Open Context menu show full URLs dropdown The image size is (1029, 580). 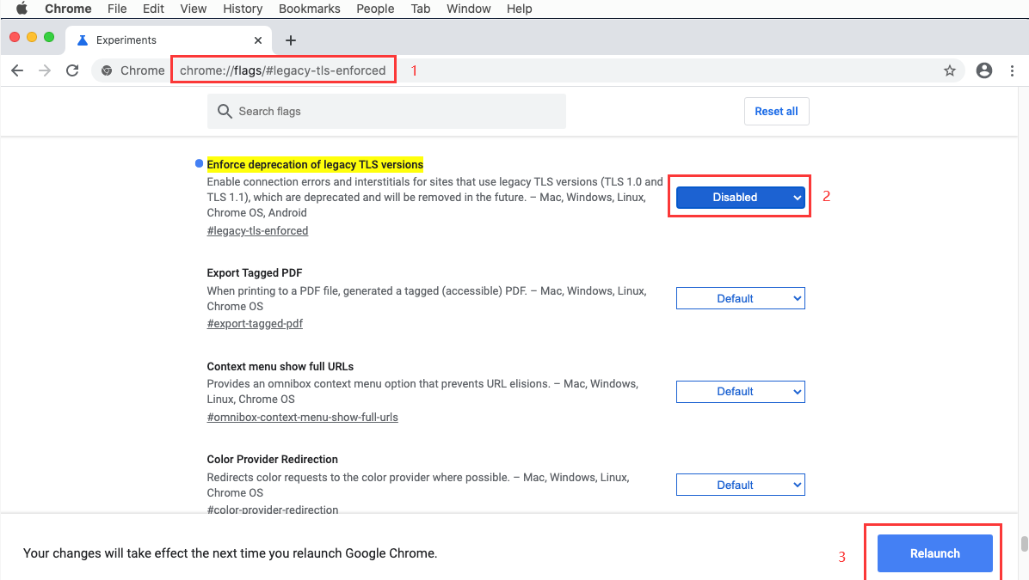[740, 392]
